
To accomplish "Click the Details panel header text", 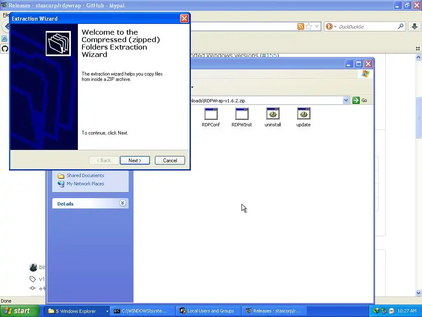I will [x=66, y=204].
